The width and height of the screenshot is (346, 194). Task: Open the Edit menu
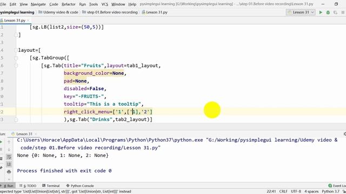pos(12,4)
